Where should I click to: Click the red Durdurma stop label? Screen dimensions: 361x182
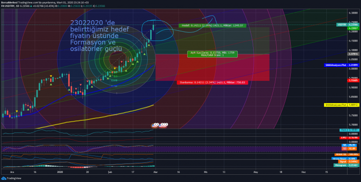pos(212,82)
